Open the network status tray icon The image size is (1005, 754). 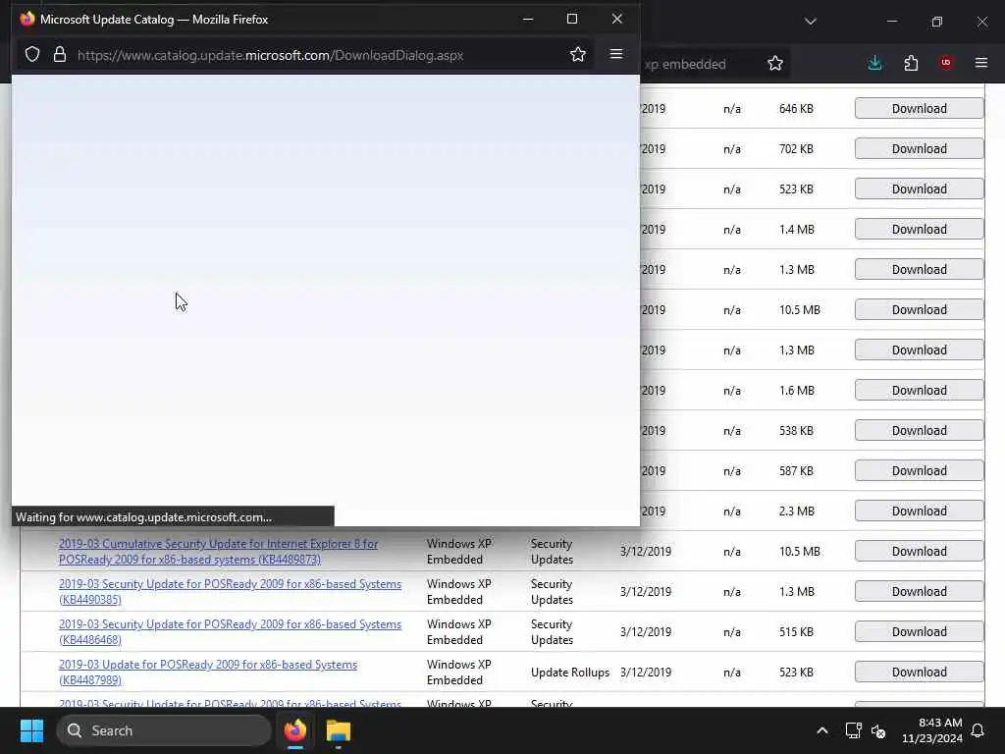pos(853,730)
